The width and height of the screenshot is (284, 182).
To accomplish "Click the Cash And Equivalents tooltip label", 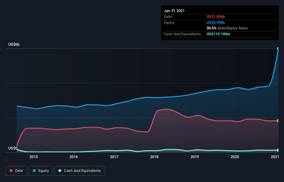I will click(x=182, y=34).
